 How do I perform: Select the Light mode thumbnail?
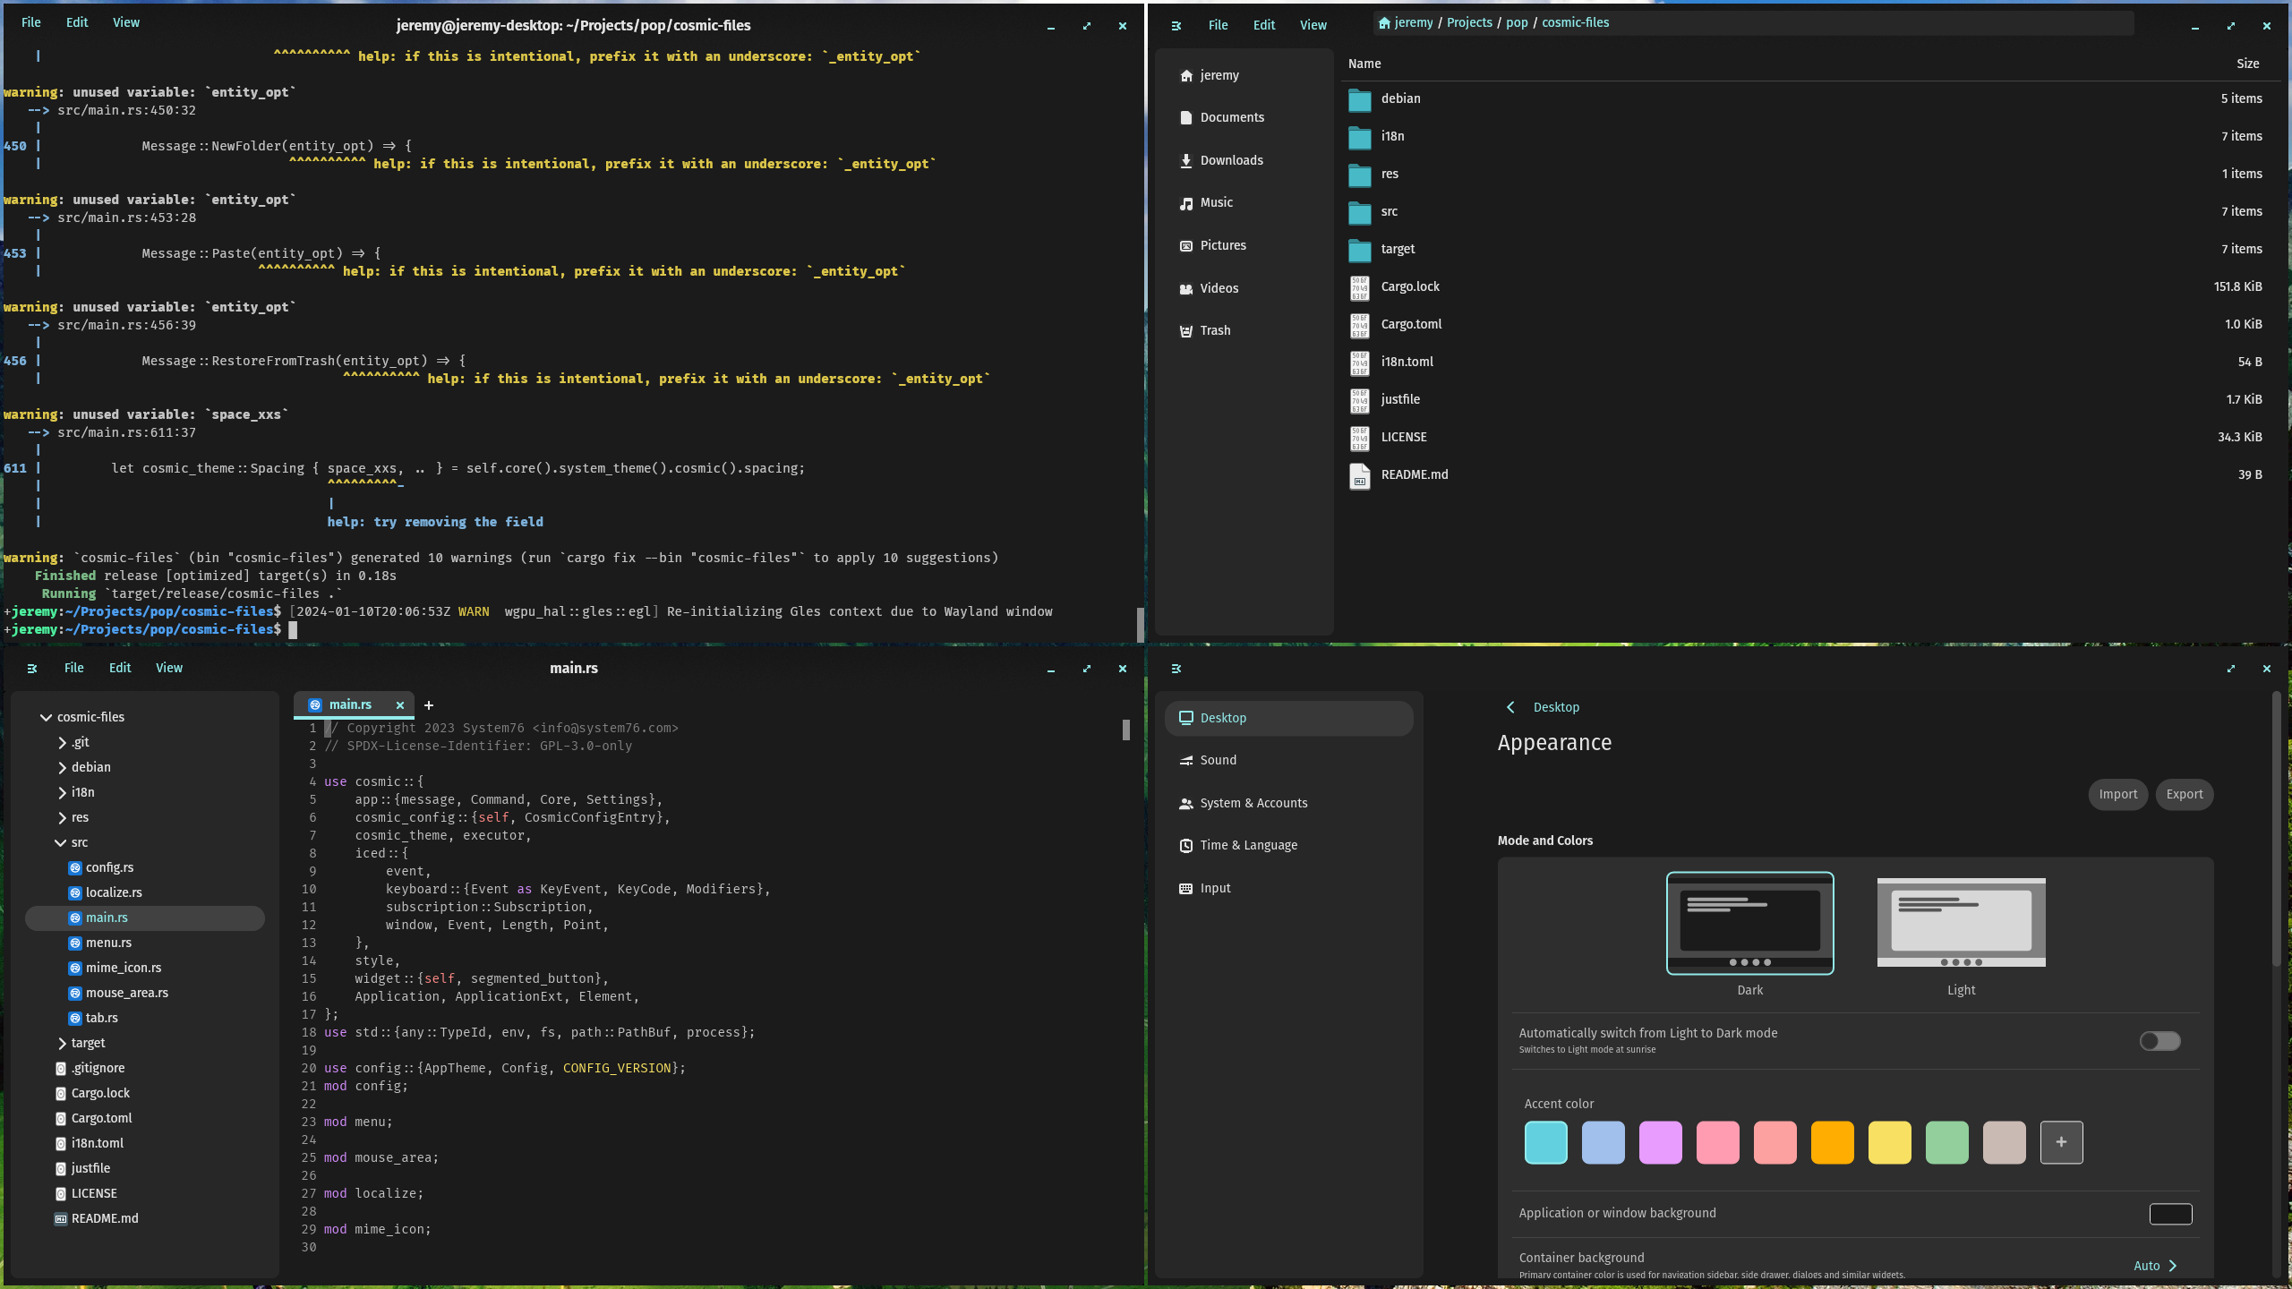[x=1961, y=923]
